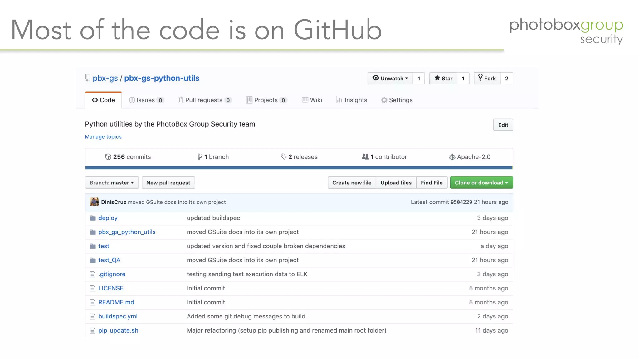Viewport: 639px width, 359px height.
Task: Open the test_QA folder
Action: click(x=109, y=260)
